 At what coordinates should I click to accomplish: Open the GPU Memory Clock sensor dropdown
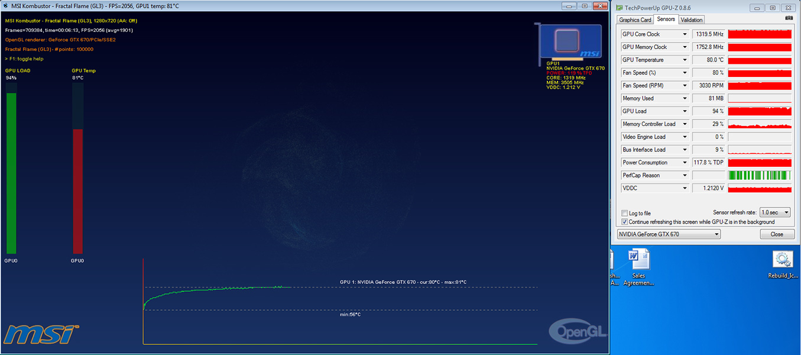point(685,47)
